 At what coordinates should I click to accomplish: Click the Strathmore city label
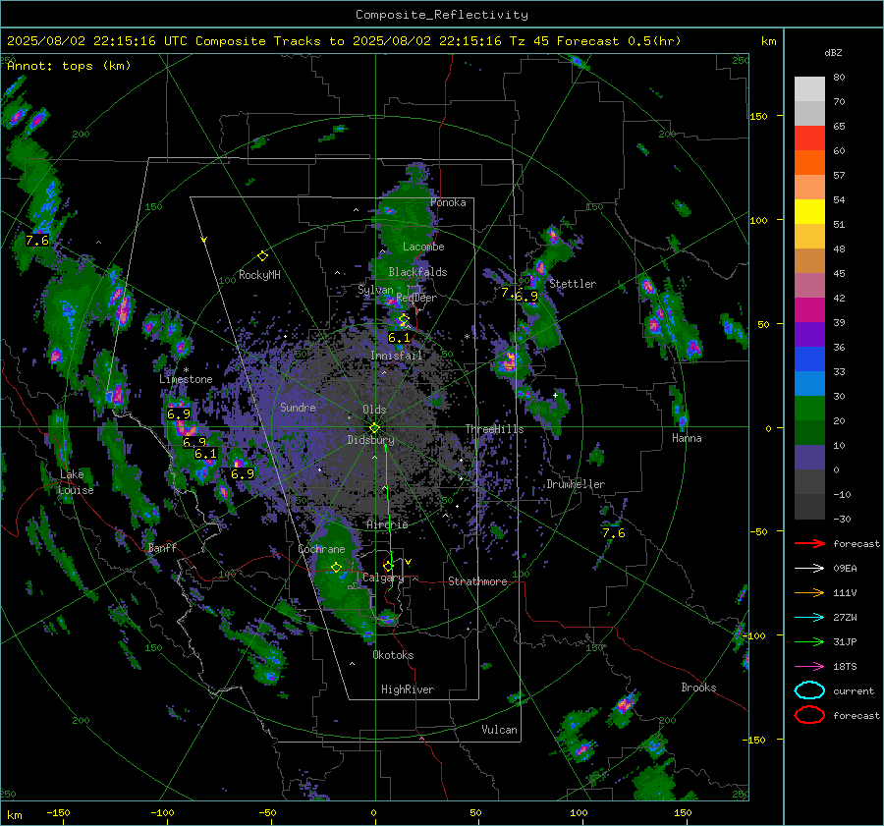pos(477,581)
